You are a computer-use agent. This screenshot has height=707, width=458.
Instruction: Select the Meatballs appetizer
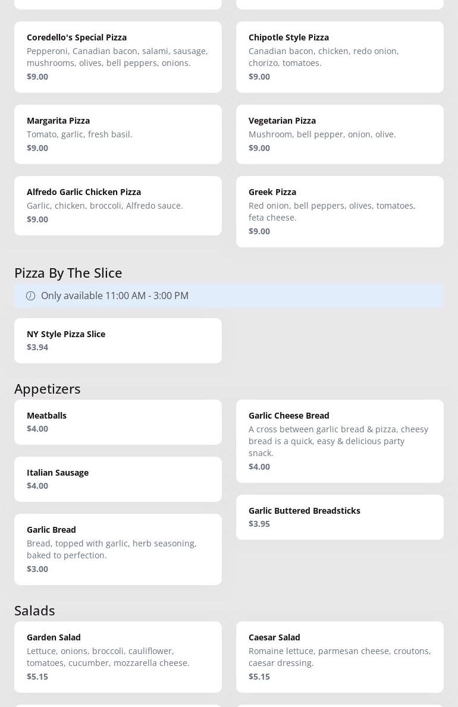coord(118,422)
